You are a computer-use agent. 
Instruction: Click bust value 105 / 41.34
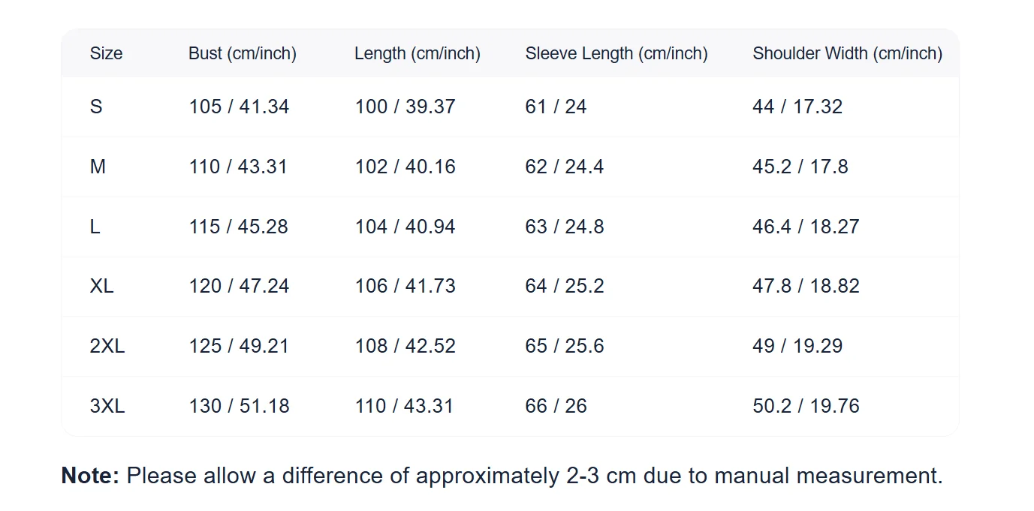click(x=239, y=107)
